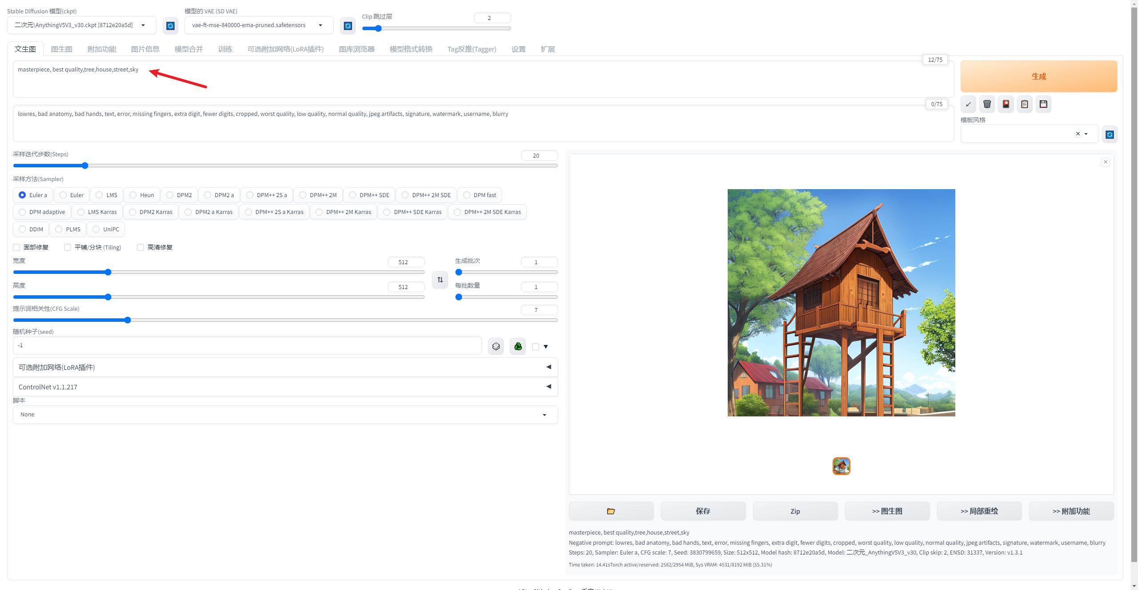Open the Stable Diffusion checkpoint dropdown
Image resolution: width=1138 pixels, height=590 pixels.
(x=81, y=25)
